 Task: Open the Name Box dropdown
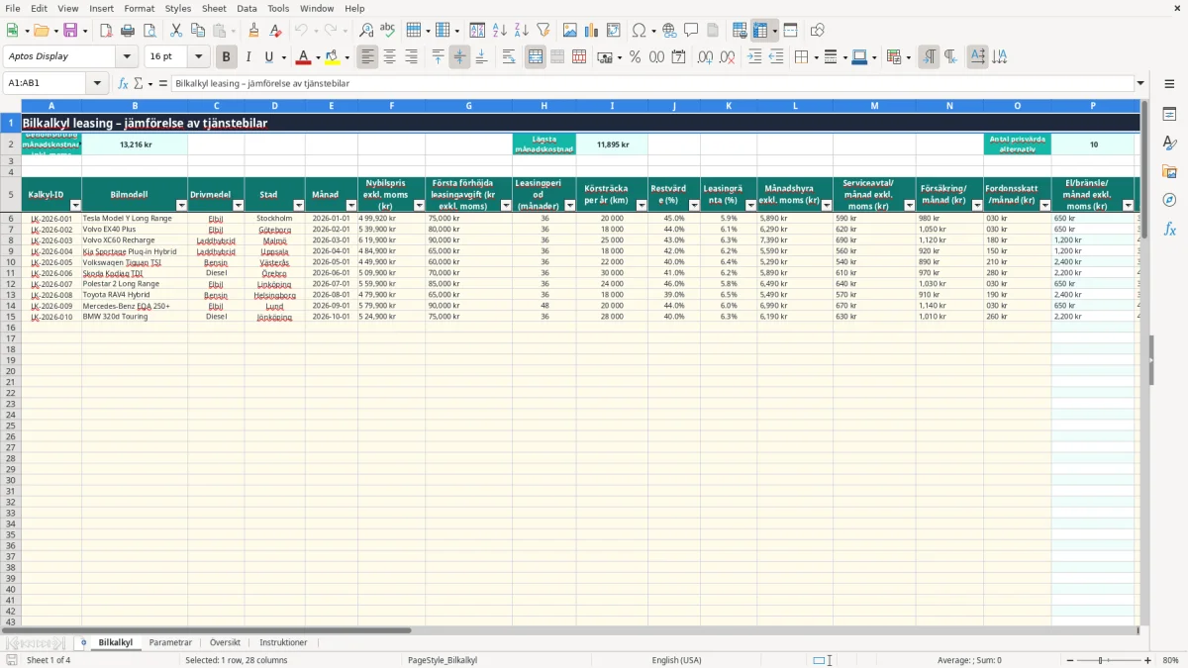coord(98,84)
